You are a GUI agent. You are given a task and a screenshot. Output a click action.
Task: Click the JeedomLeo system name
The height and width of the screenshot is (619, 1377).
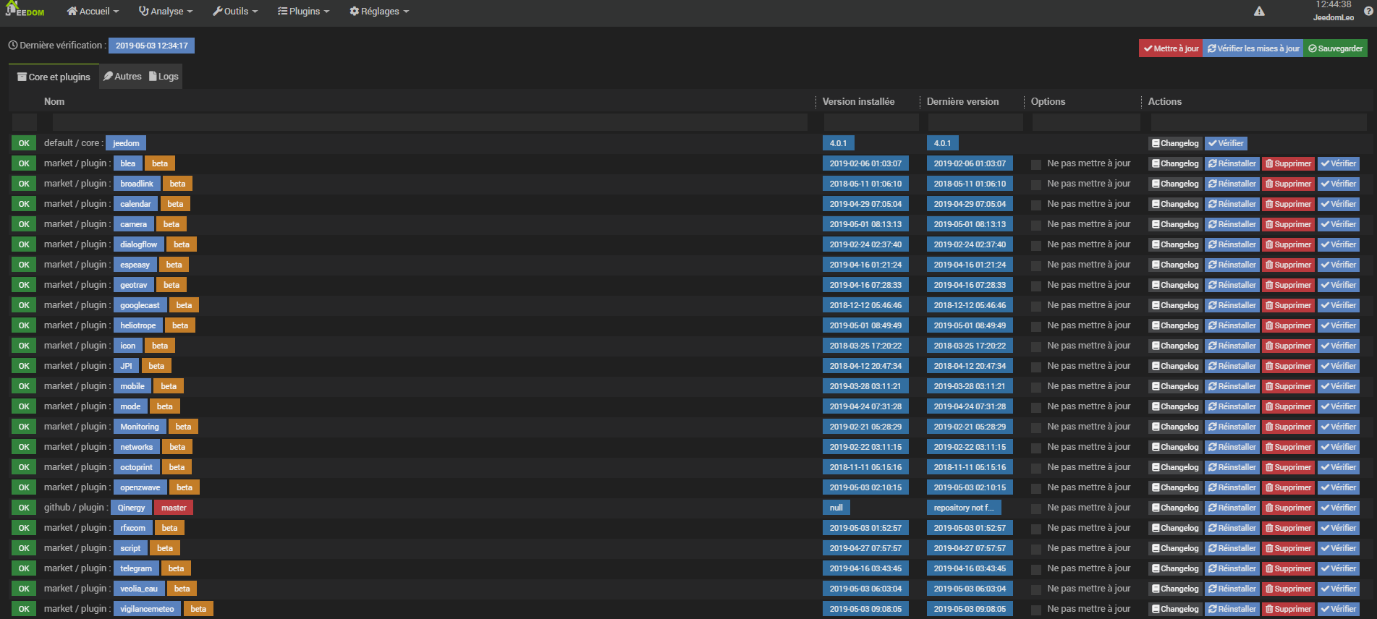click(1334, 17)
